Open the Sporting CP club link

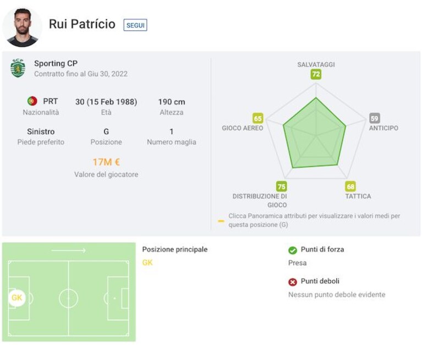[56, 63]
